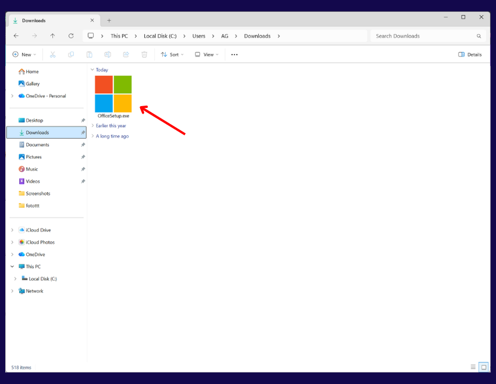Expand the iCloud Drive node
This screenshot has height=384, width=496.
click(x=12, y=230)
